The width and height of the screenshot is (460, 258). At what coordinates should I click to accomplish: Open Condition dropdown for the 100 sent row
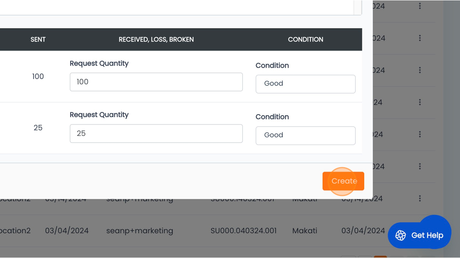305,84
